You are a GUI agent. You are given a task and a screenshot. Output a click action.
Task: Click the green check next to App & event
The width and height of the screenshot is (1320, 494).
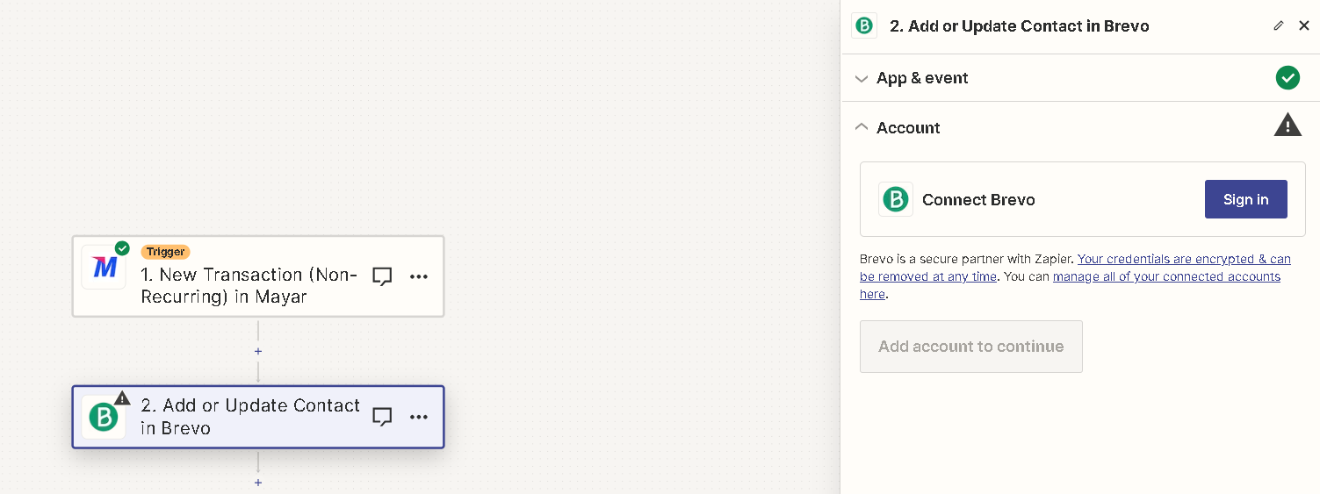coord(1288,78)
